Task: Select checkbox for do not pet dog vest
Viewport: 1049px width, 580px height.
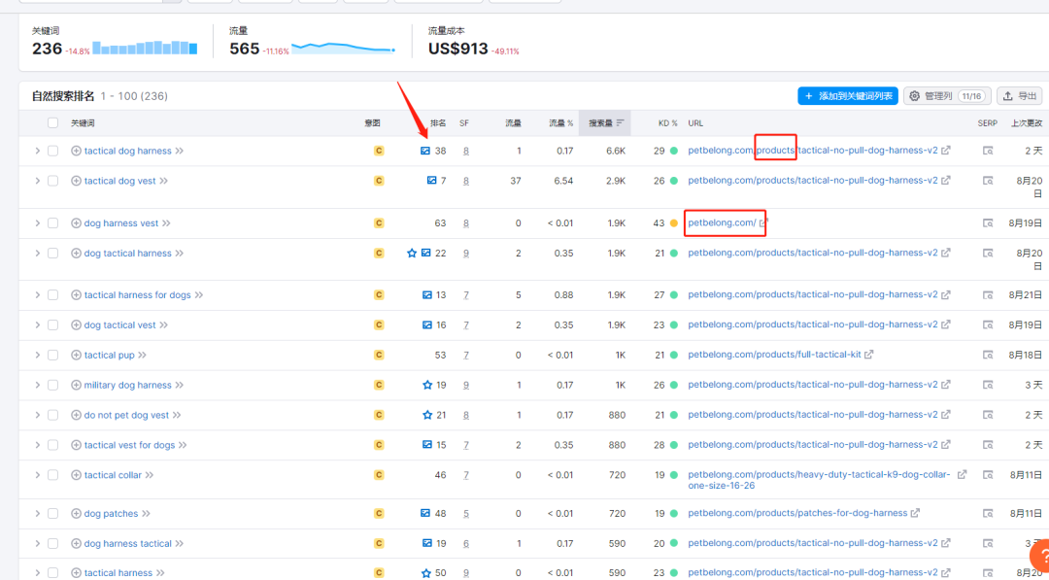Action: (53, 415)
